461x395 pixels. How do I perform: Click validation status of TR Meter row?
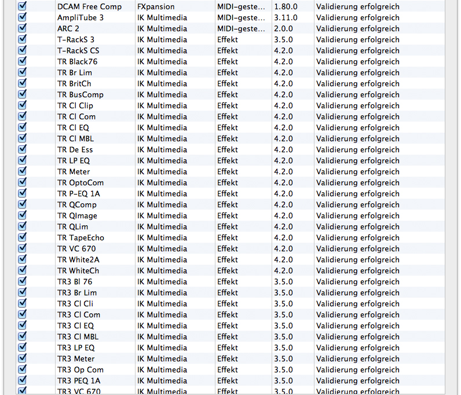(x=357, y=171)
